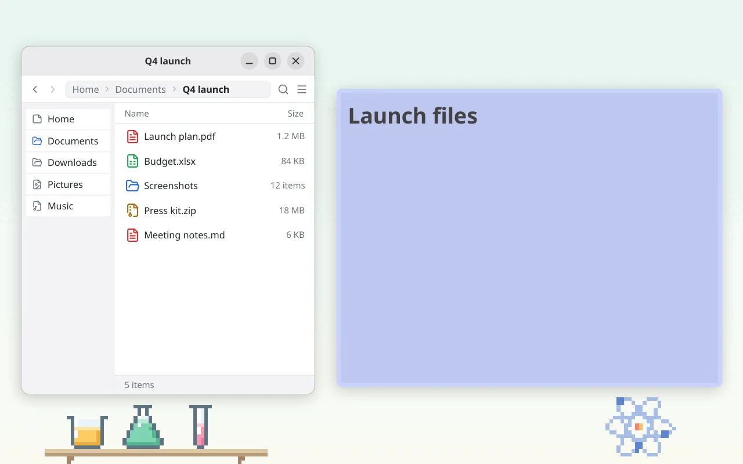
Task: Click the Documents sidebar folder icon
Action: click(37, 141)
